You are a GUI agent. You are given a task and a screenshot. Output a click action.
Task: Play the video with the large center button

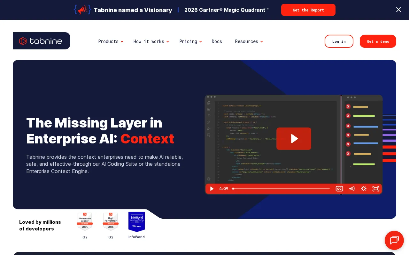tap(294, 139)
